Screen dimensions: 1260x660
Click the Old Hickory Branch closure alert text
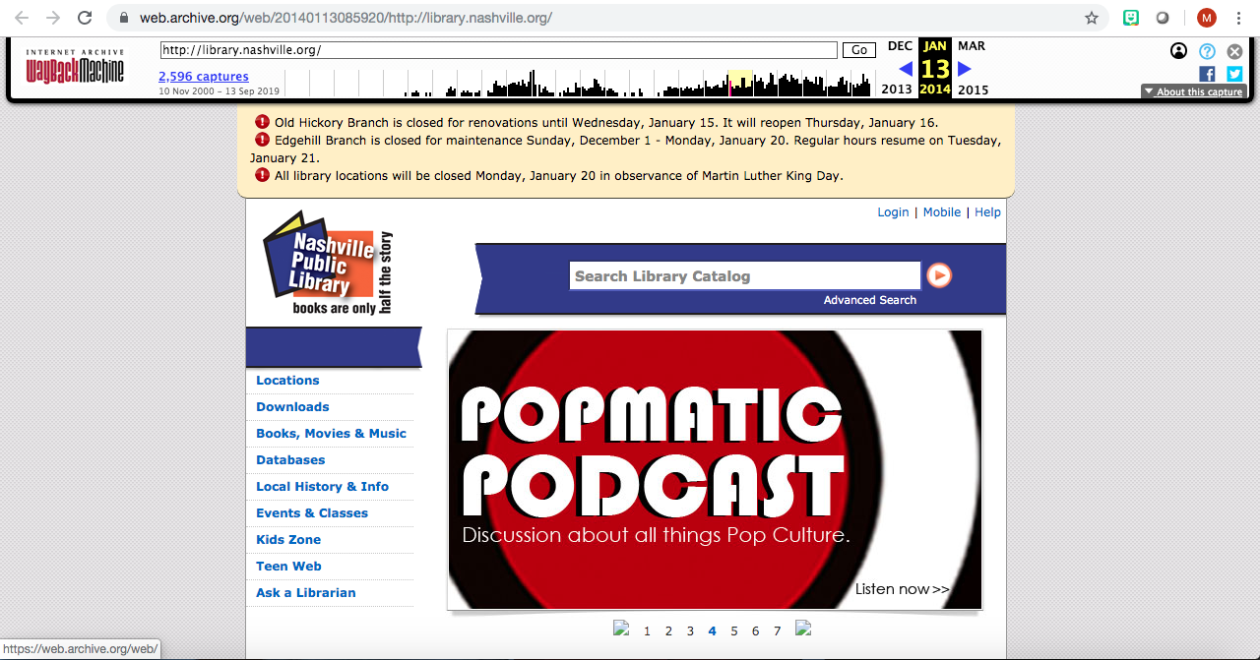pyautogui.click(x=606, y=123)
